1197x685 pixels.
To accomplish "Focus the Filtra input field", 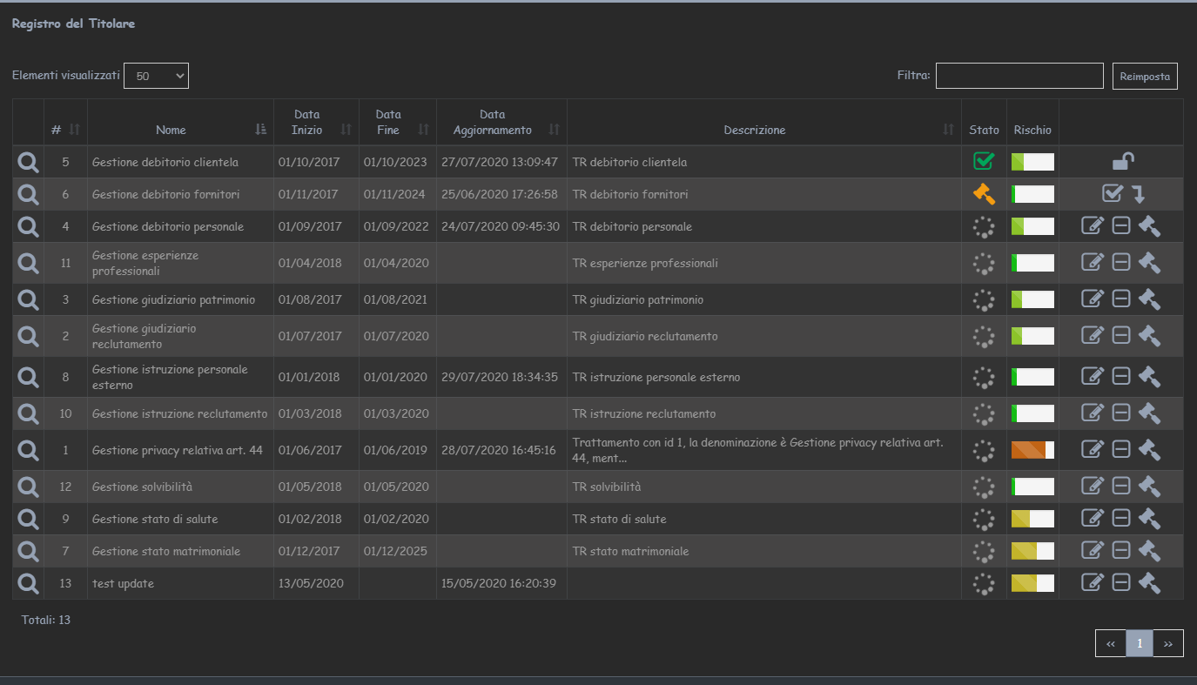I will 1019,76.
